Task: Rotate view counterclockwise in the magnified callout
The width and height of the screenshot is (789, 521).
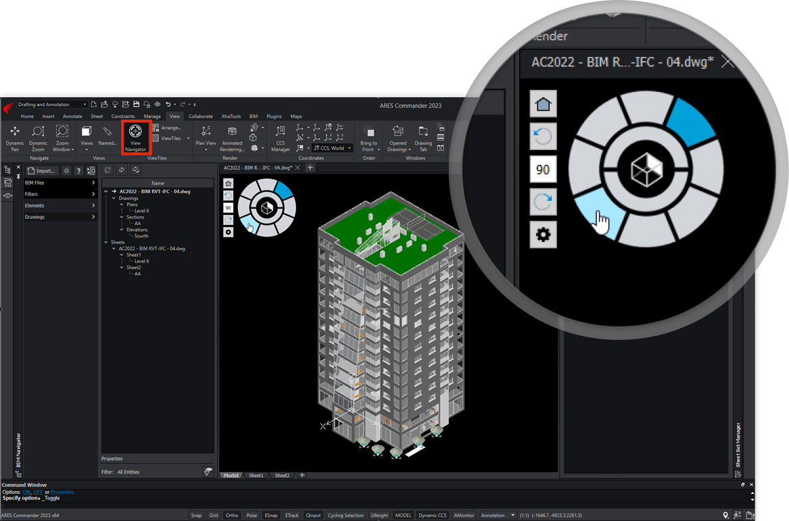Action: (543, 137)
